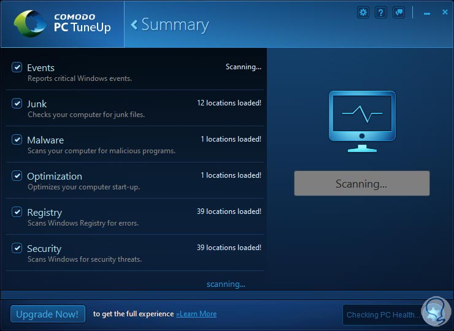Click the Comodo PC TuneUp logo
The image size is (454, 331).
coord(62,24)
